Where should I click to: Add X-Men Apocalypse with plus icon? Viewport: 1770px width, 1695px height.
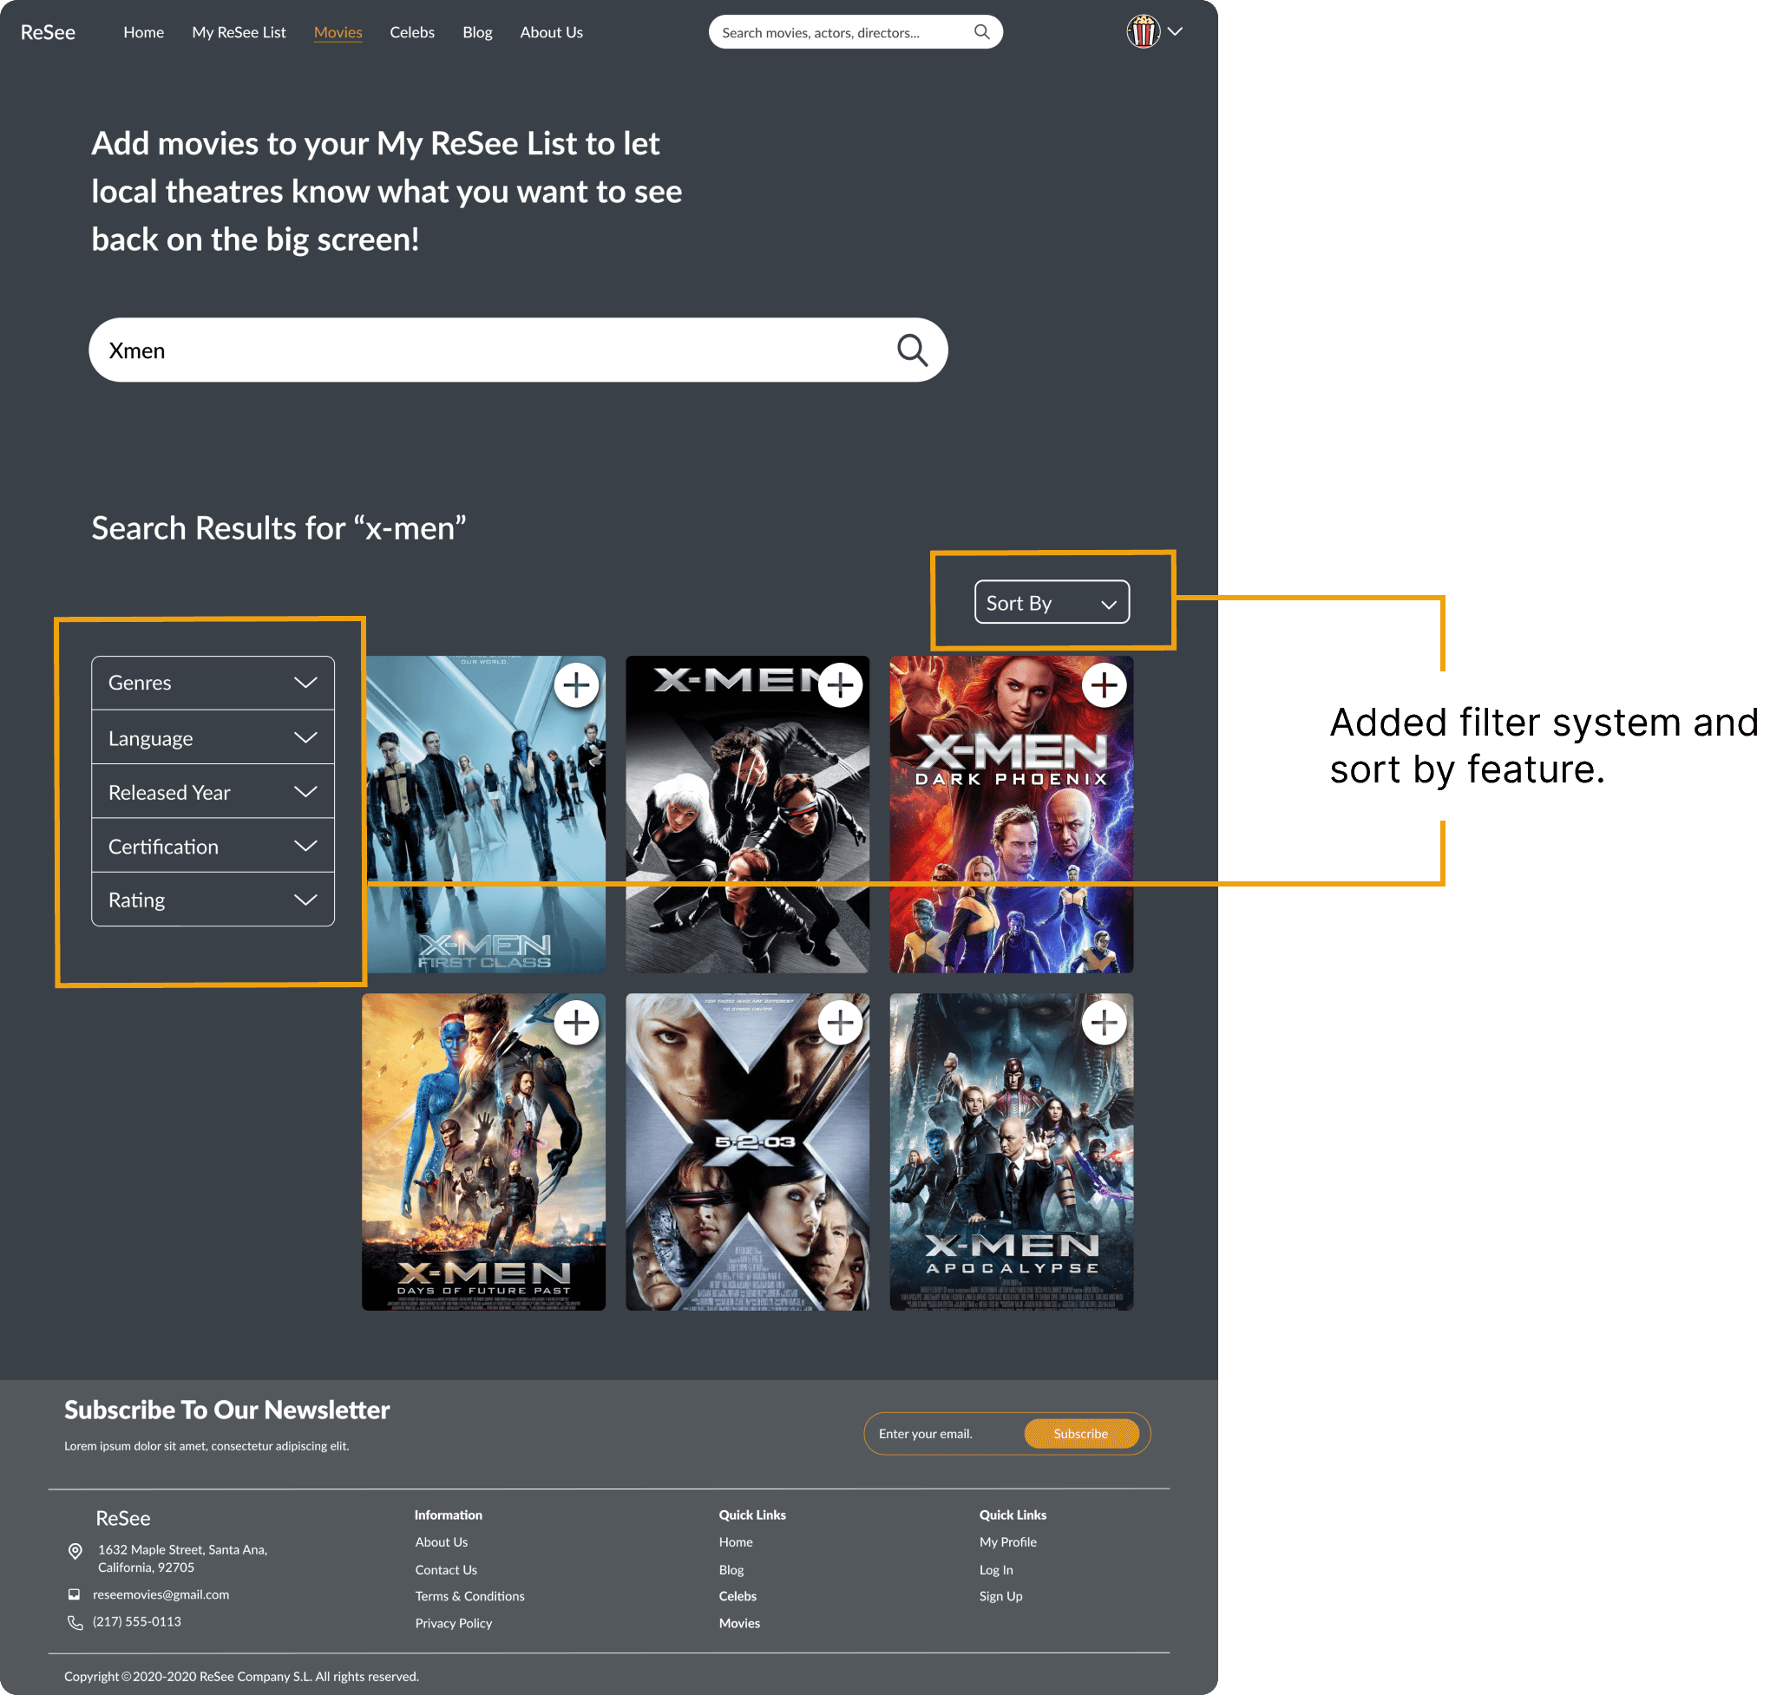[1104, 1023]
